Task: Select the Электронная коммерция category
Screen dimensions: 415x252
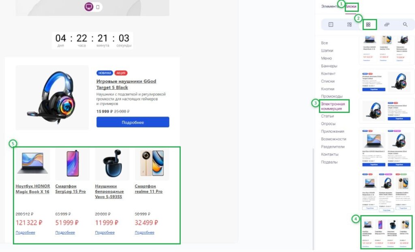Action: click(333, 106)
